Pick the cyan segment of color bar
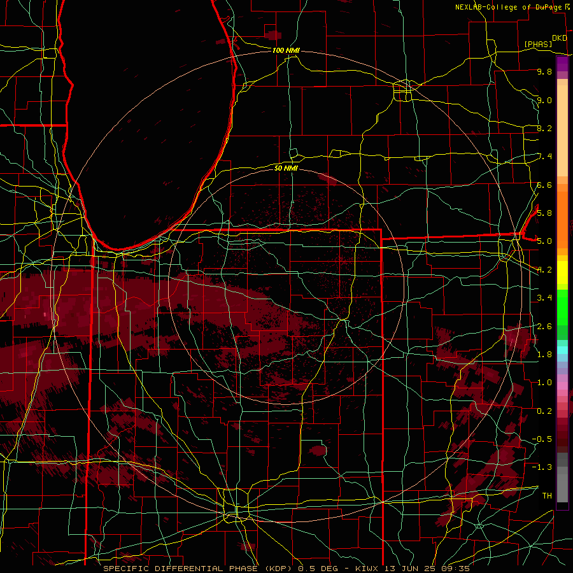Image resolution: width=573 pixels, height=573 pixels. coord(562,350)
